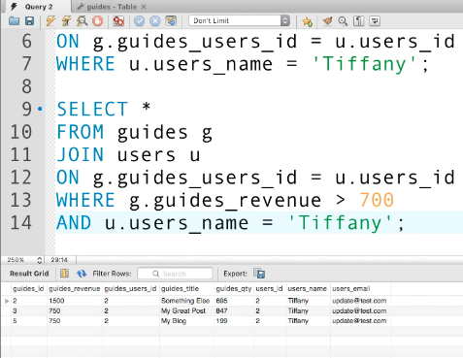463x358 pixels.
Task: Click the JOIN keyword on line 11
Action: click(81, 154)
